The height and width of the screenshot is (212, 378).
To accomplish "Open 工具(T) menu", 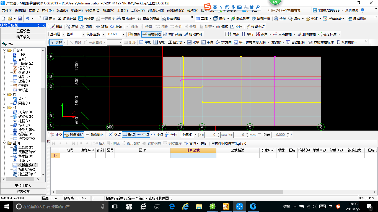I will 123,10.
